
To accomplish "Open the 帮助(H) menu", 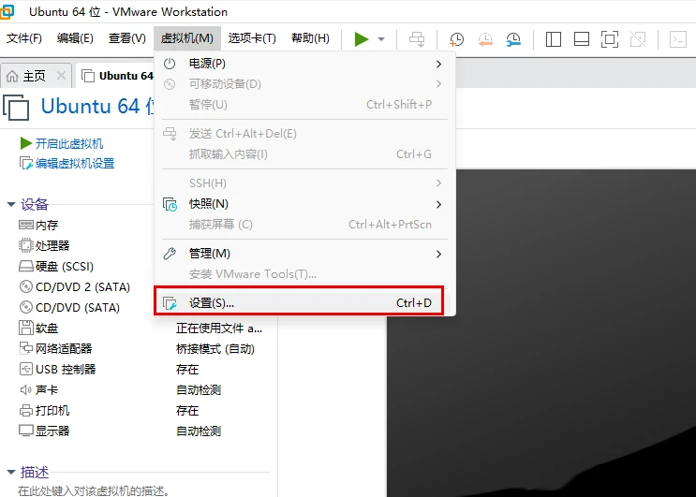I will (x=310, y=38).
